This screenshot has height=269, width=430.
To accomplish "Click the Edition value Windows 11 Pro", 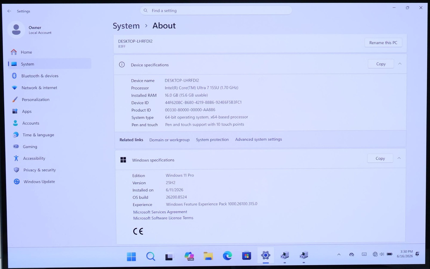I will click(180, 175).
